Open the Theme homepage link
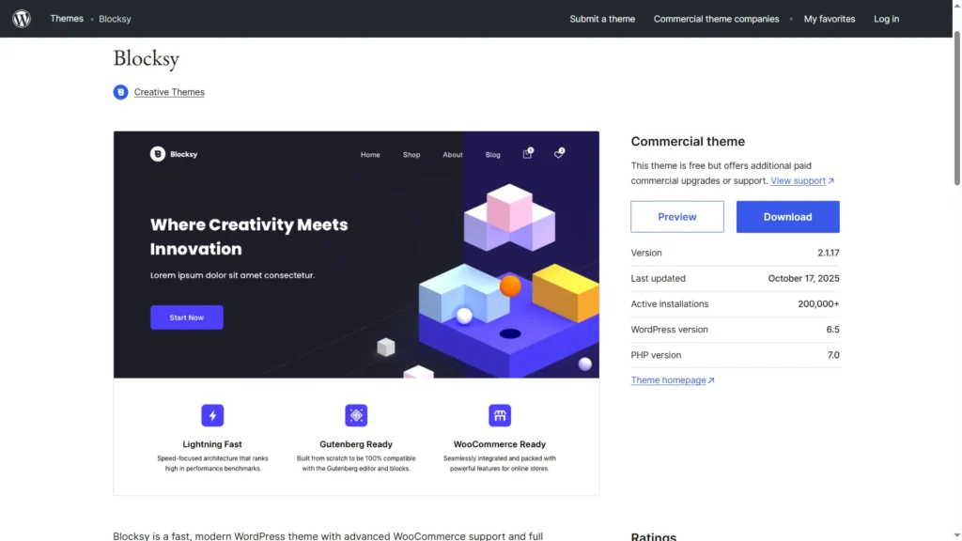This screenshot has width=962, height=541. point(673,380)
